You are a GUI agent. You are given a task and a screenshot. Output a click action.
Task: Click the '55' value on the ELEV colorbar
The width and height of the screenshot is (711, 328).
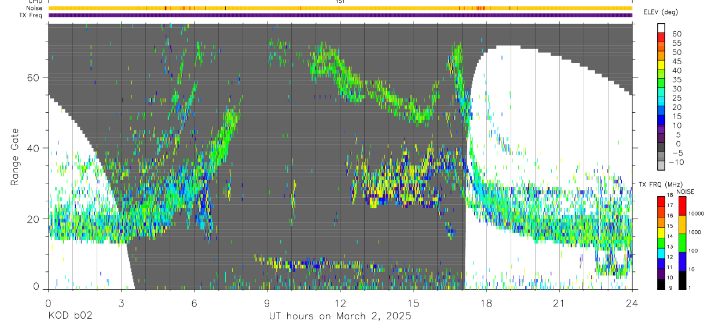coord(676,43)
